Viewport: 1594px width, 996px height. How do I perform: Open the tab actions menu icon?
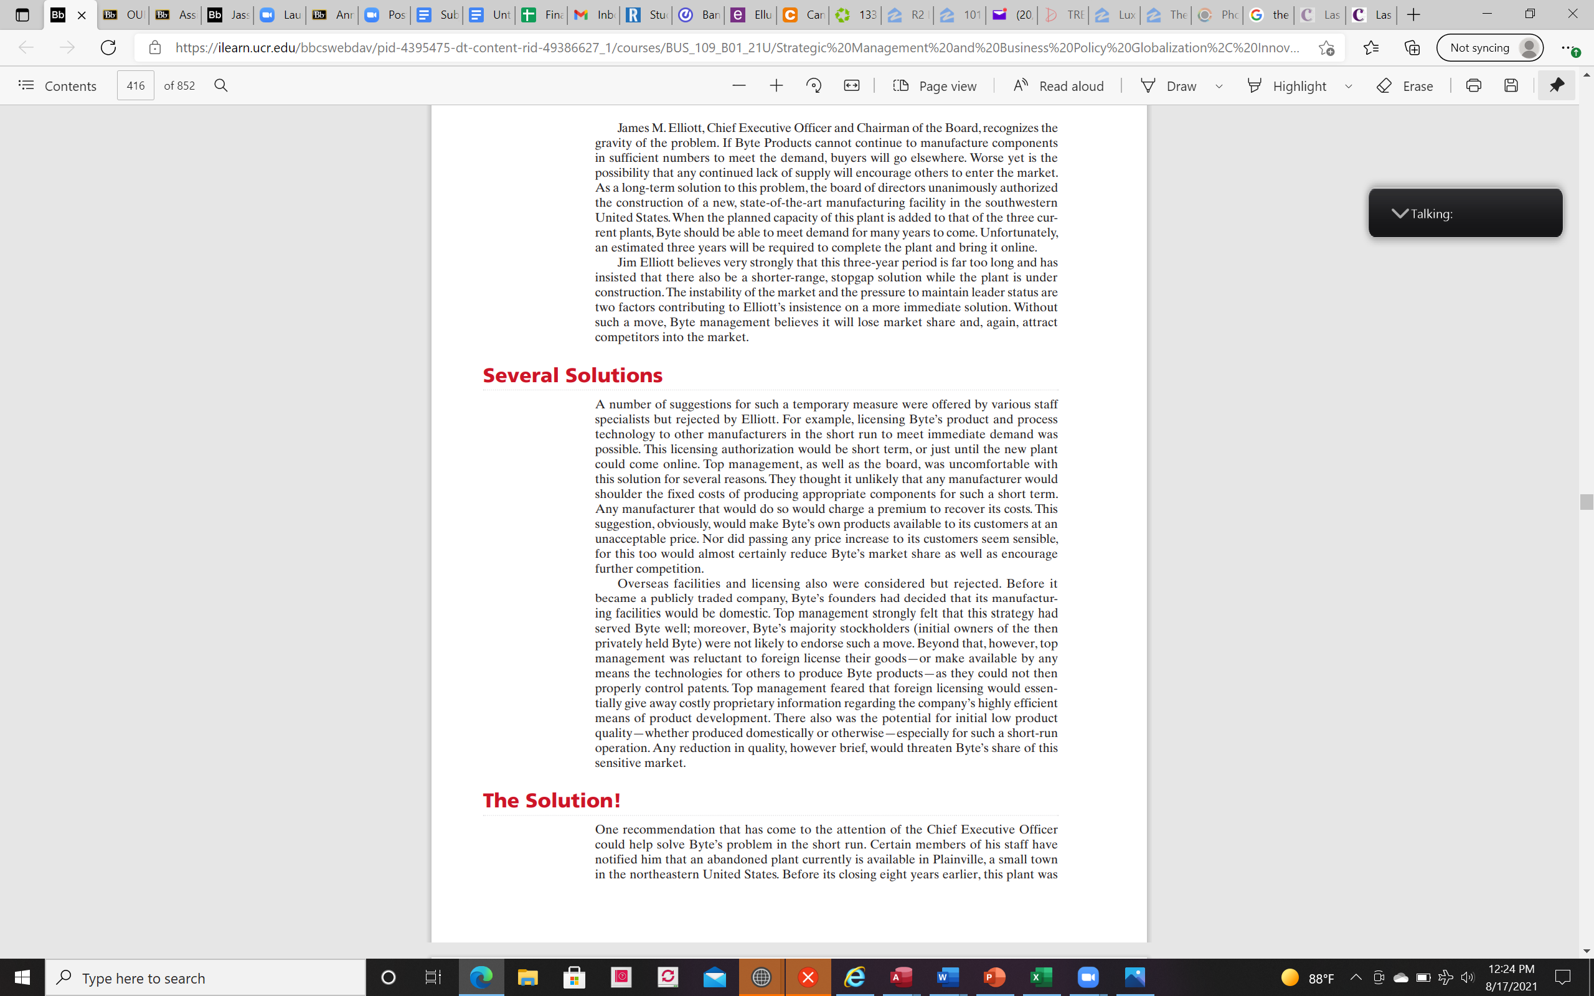[22, 14]
